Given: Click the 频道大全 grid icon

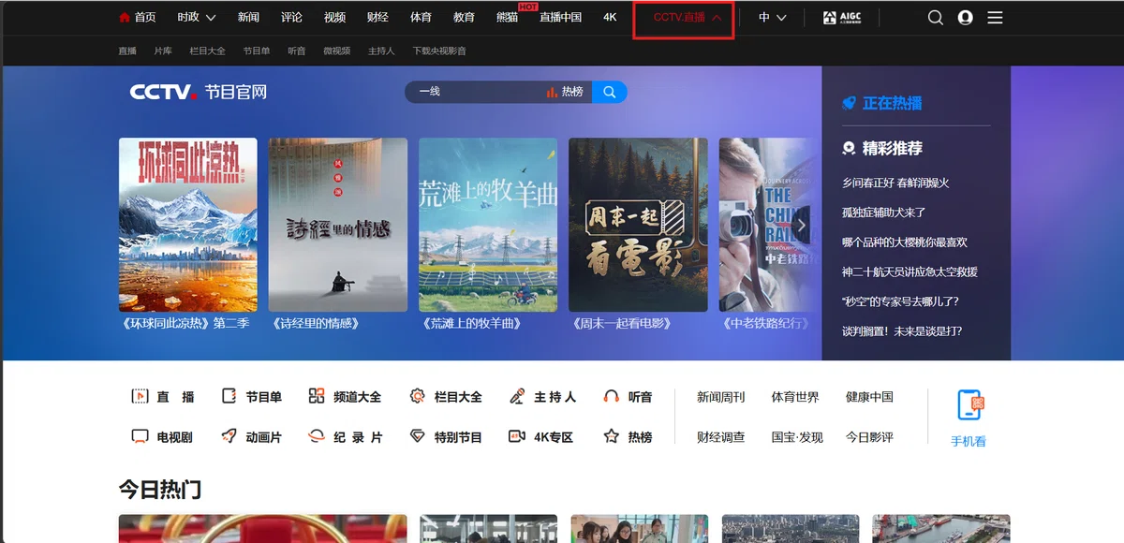Looking at the screenshot, I should tap(317, 397).
